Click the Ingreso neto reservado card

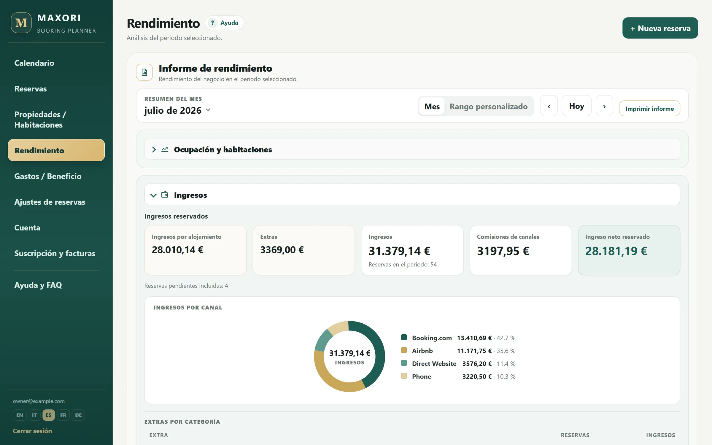tap(629, 250)
